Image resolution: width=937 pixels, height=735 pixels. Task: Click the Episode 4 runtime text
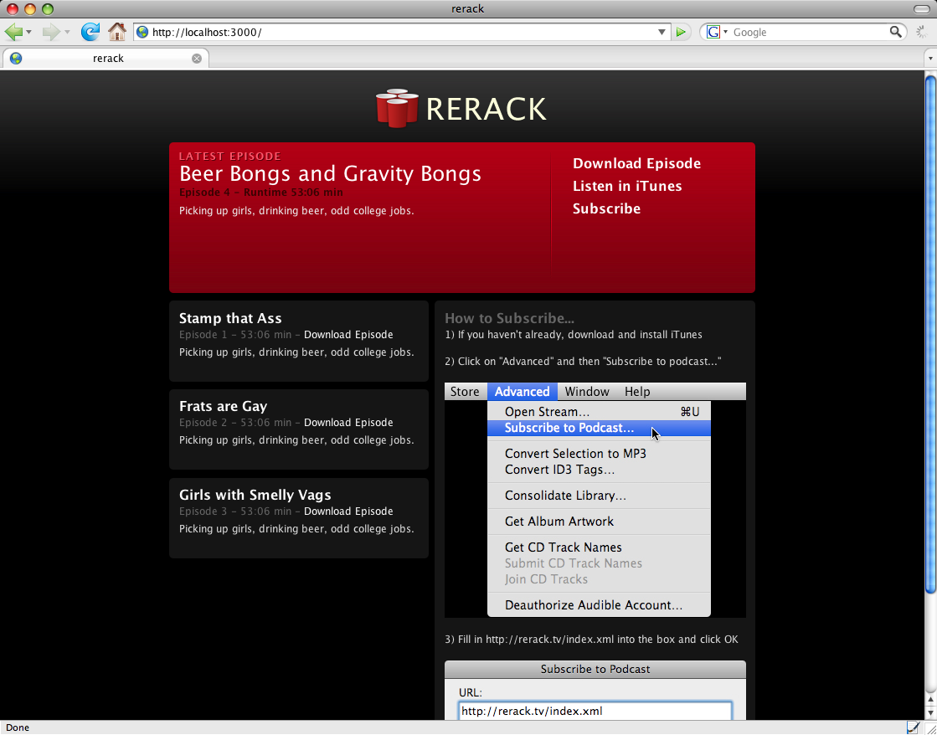pyautogui.click(x=261, y=193)
